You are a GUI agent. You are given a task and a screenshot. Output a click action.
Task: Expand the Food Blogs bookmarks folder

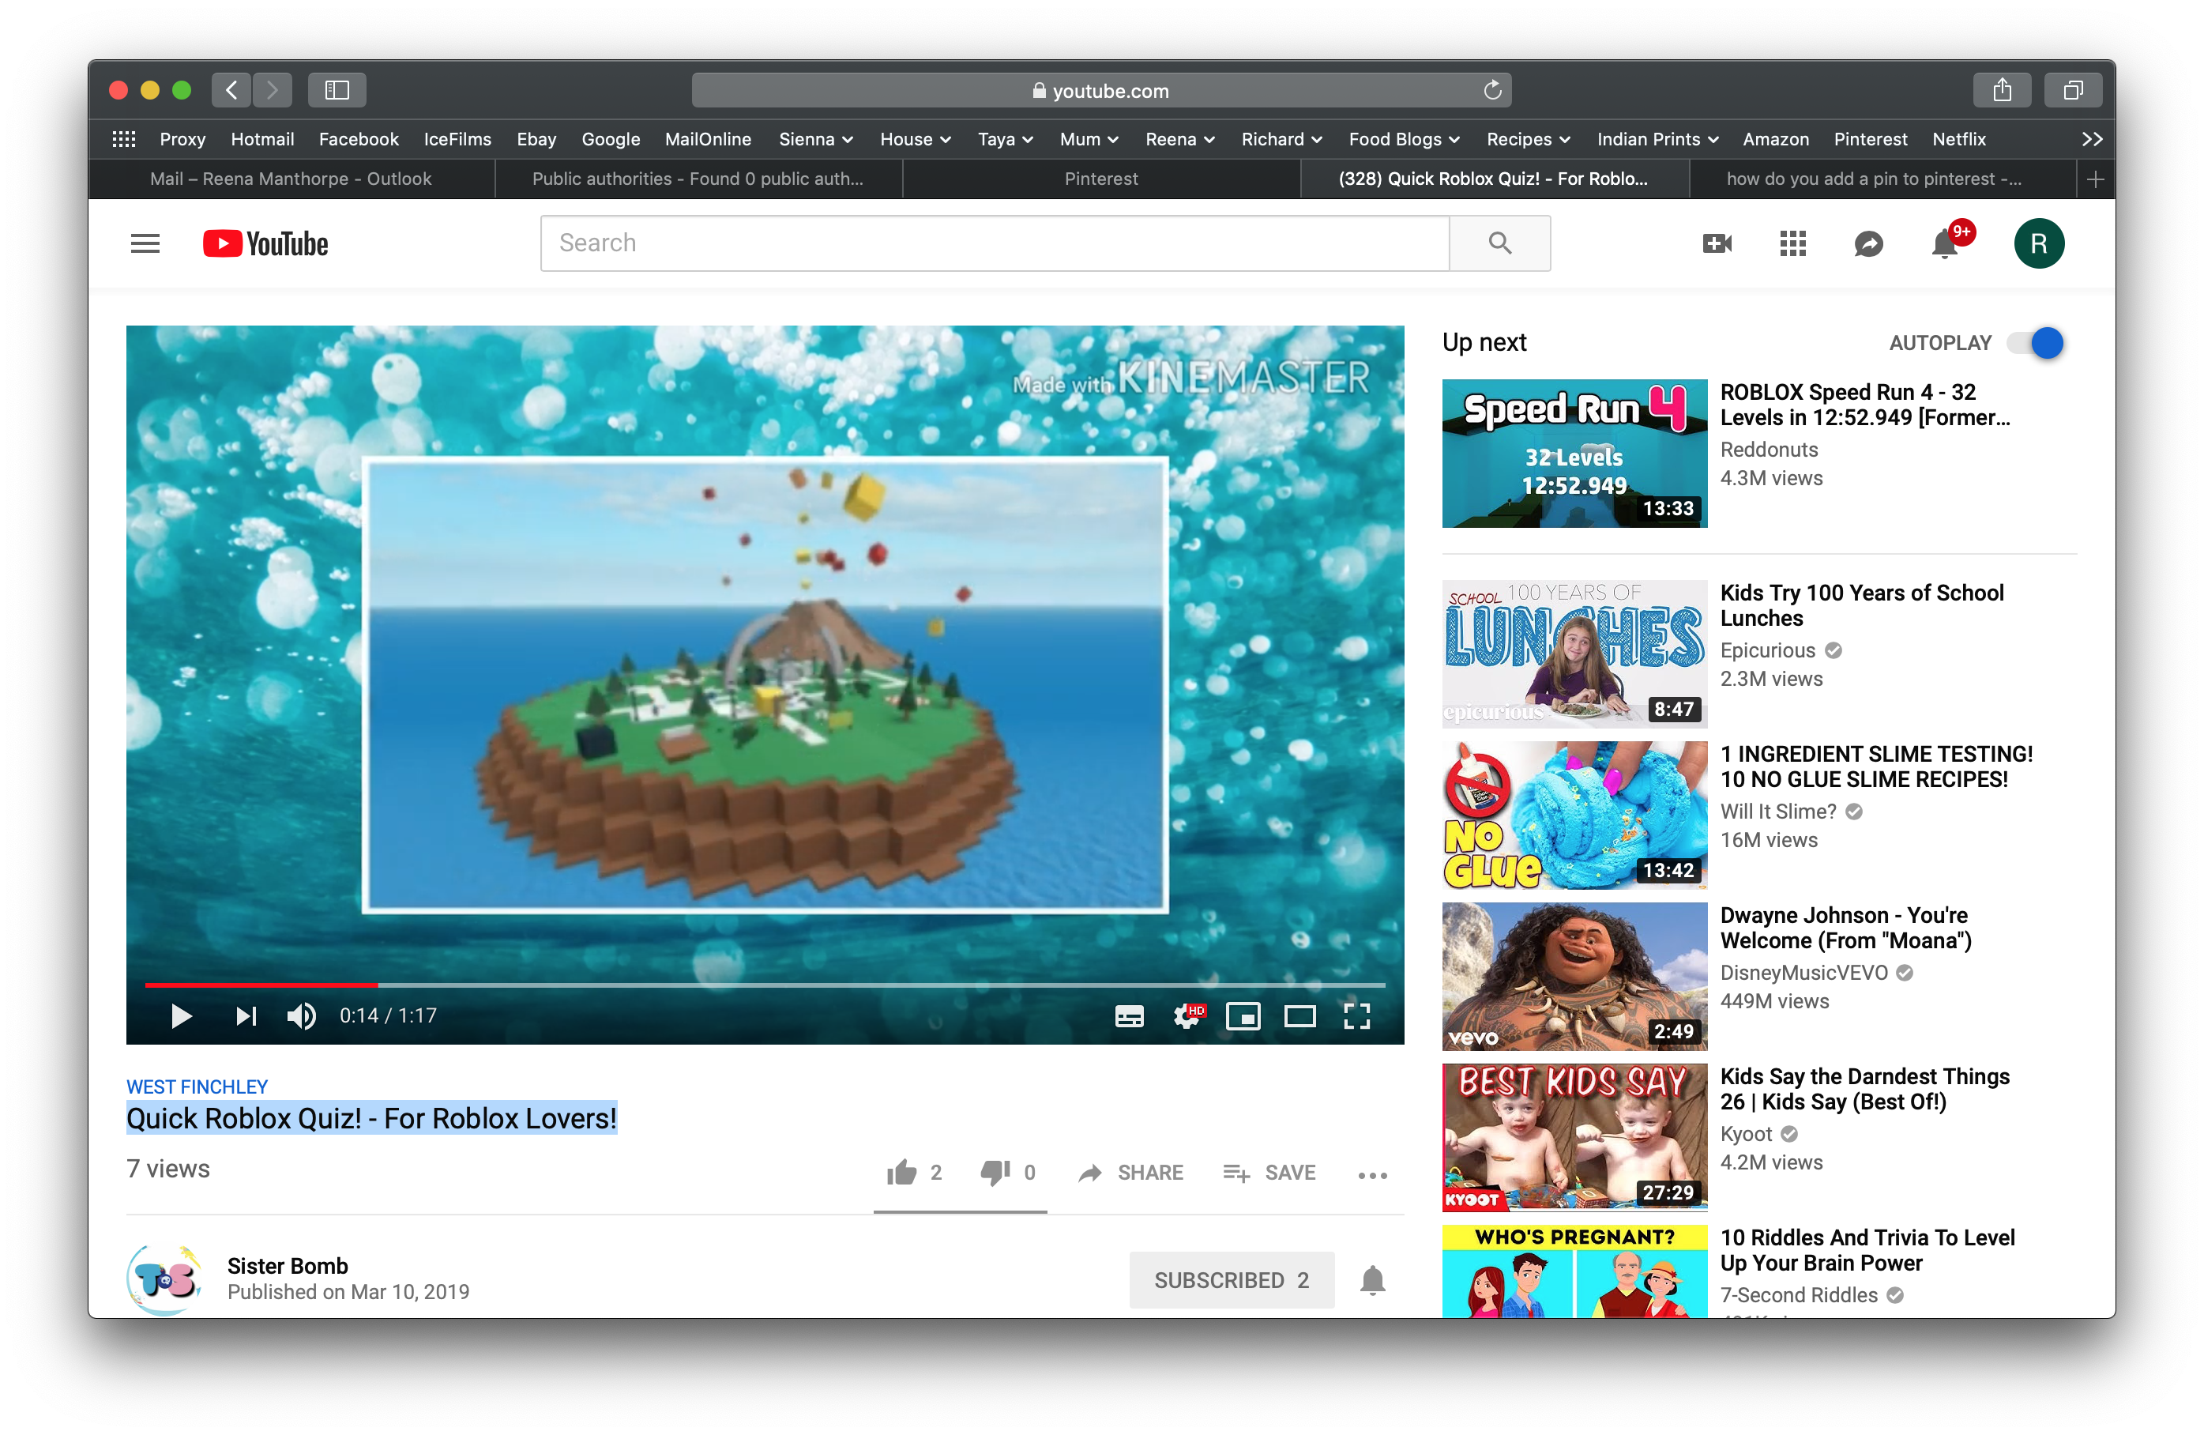[1405, 139]
